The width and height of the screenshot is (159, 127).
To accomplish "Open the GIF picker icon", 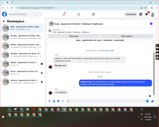I will (63, 101).
